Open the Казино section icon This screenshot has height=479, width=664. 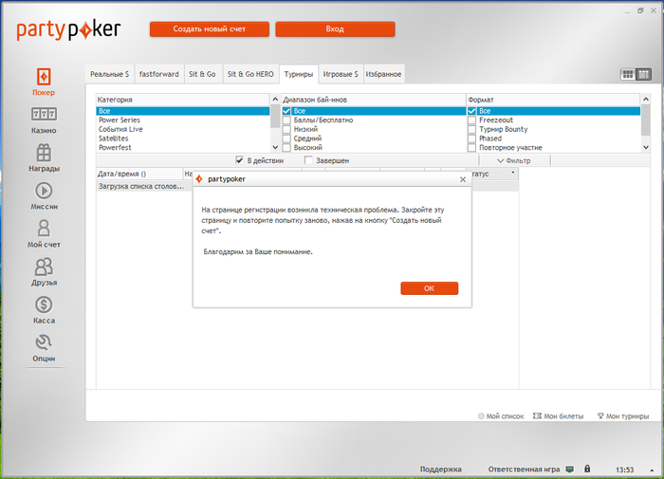click(44, 114)
